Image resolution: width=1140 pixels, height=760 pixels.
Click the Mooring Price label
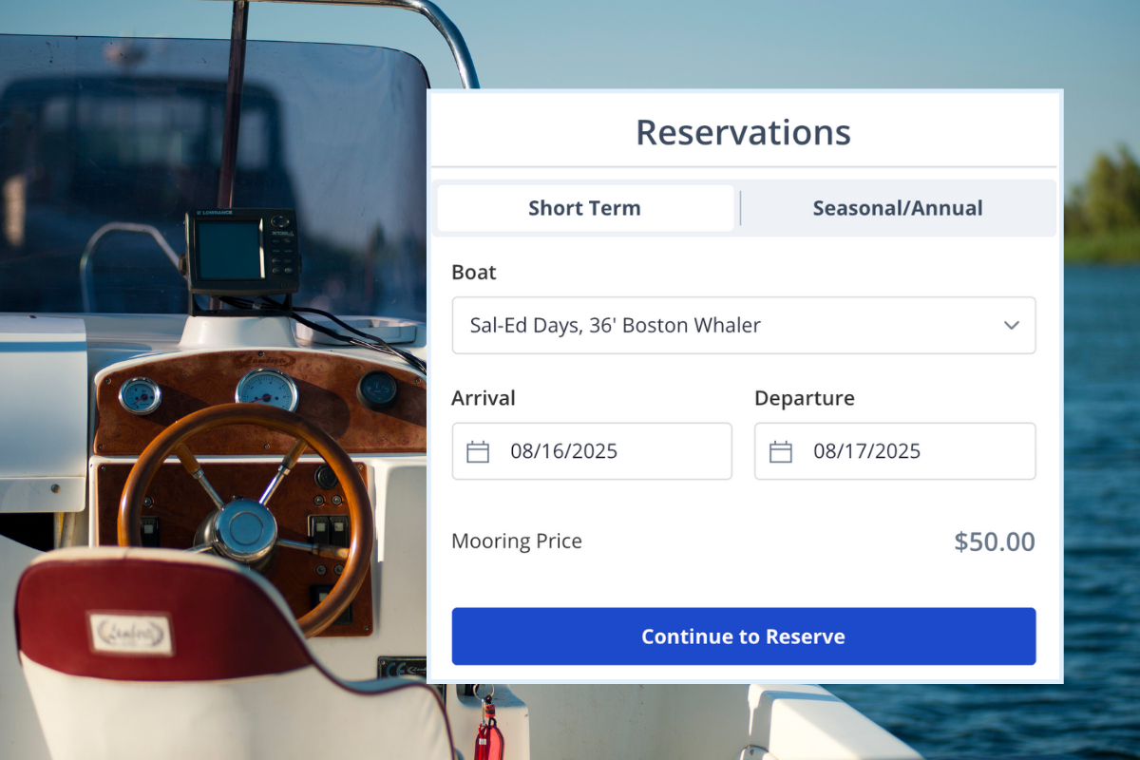point(517,541)
